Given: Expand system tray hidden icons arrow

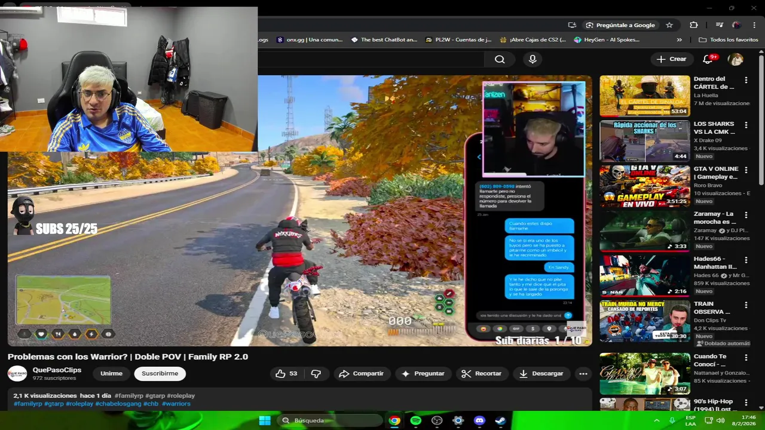Looking at the screenshot, I should click(656, 420).
